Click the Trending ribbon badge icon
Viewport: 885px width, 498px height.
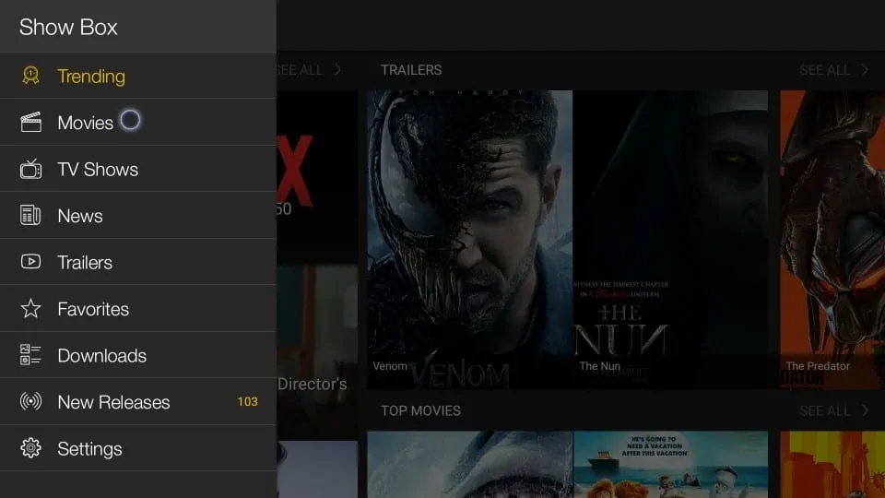click(30, 76)
